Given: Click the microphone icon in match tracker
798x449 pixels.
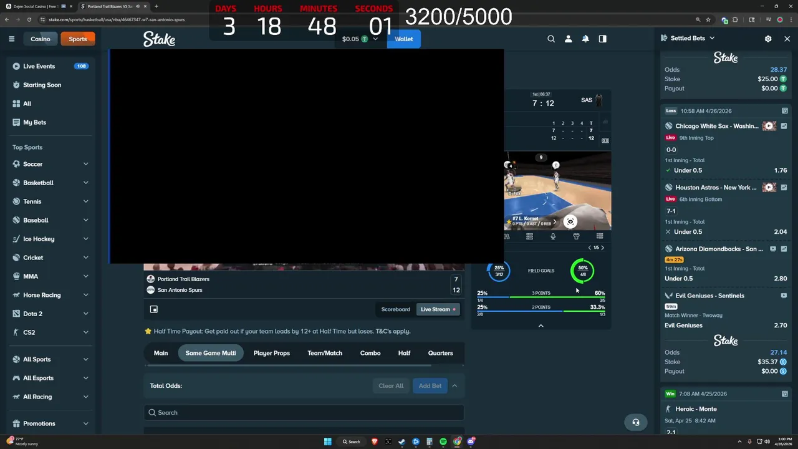Looking at the screenshot, I should (553, 236).
